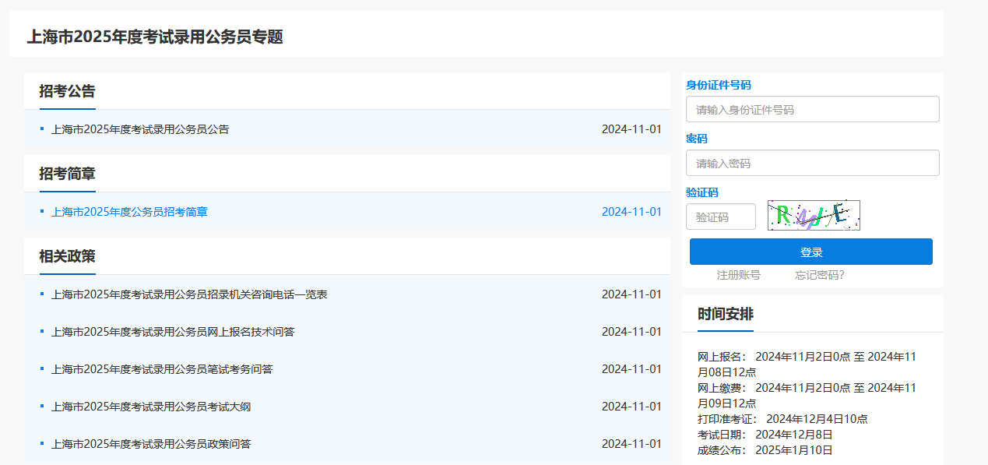Select the 相关政策 section heading
The image size is (988, 465).
click(68, 256)
